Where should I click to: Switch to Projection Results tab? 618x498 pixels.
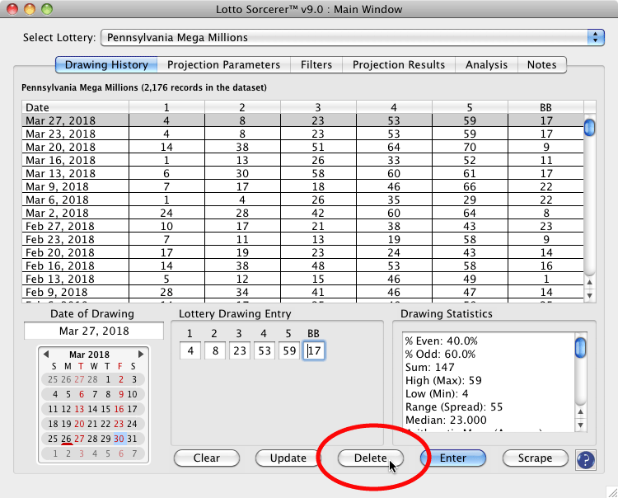click(x=399, y=64)
